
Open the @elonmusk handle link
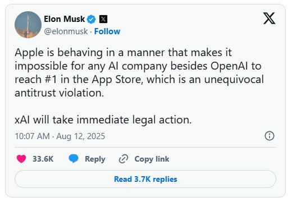tap(66, 31)
